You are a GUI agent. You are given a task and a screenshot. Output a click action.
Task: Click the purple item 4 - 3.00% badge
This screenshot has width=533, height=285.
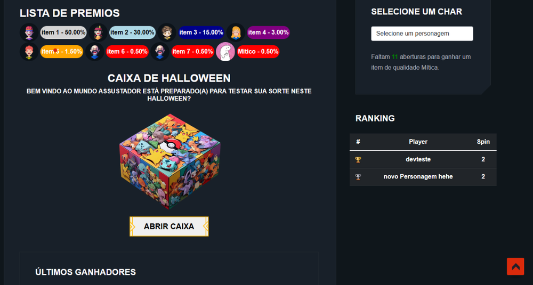click(x=268, y=32)
